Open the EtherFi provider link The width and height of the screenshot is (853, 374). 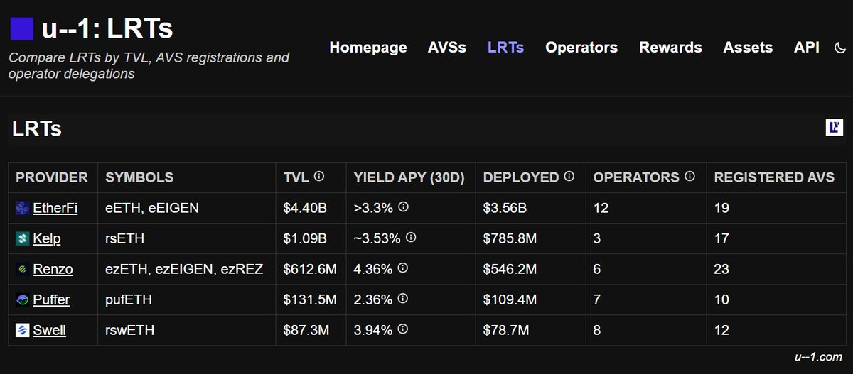click(x=55, y=208)
